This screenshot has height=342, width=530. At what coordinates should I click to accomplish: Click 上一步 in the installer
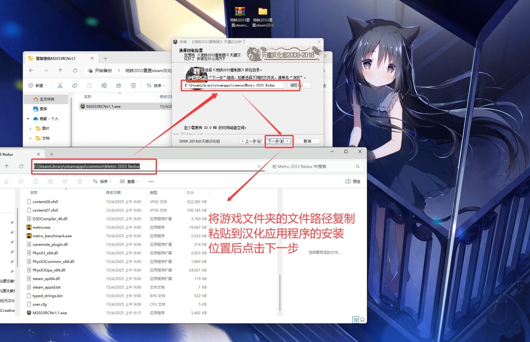click(x=252, y=141)
